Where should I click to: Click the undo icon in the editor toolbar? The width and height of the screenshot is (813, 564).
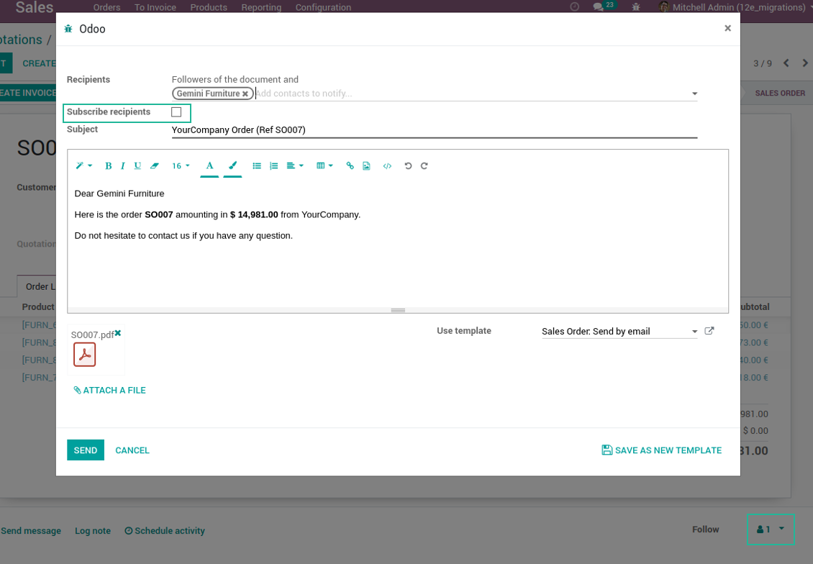408,166
